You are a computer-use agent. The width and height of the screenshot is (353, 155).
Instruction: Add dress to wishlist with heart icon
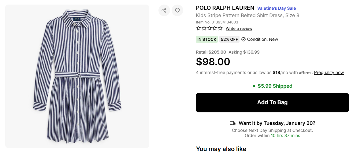[x=177, y=10]
